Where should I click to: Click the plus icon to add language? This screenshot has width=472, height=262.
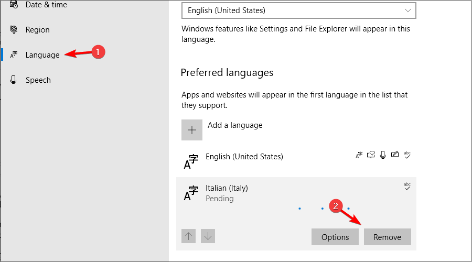click(x=192, y=130)
